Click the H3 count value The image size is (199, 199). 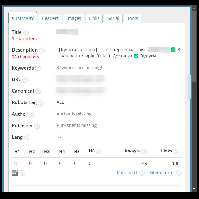click(45, 163)
